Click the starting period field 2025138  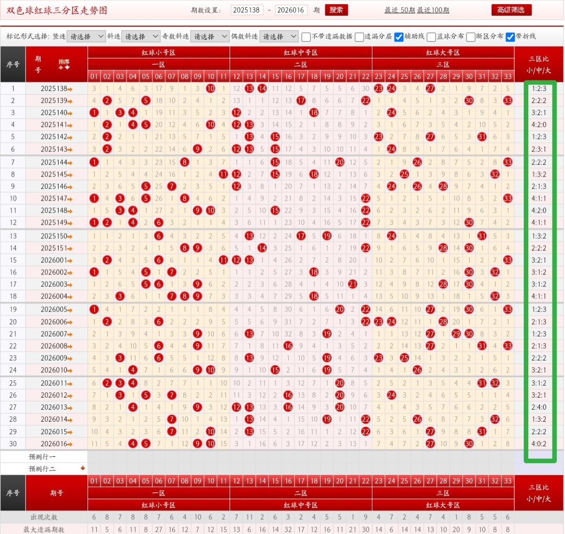[247, 10]
